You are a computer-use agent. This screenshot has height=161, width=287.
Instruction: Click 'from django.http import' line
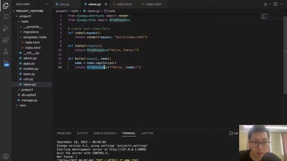point(99,20)
